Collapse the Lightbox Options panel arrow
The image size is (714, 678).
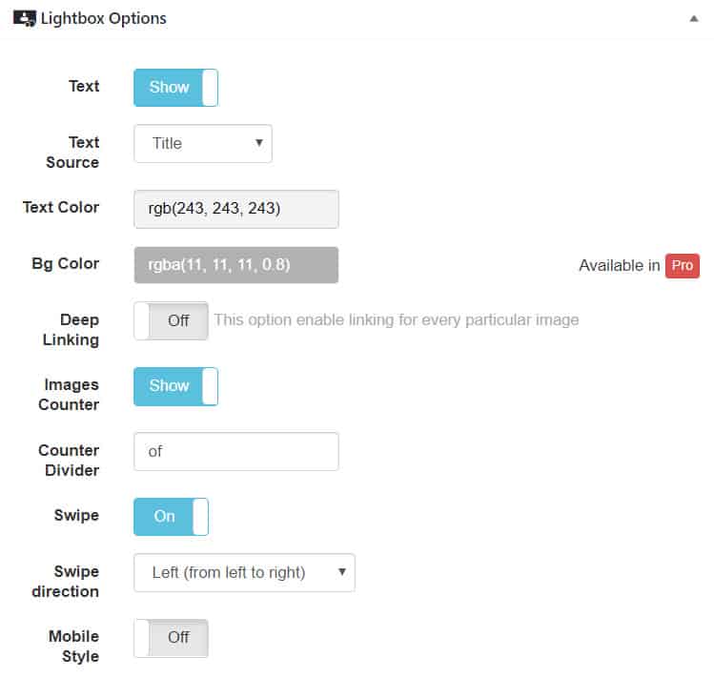[x=694, y=19]
